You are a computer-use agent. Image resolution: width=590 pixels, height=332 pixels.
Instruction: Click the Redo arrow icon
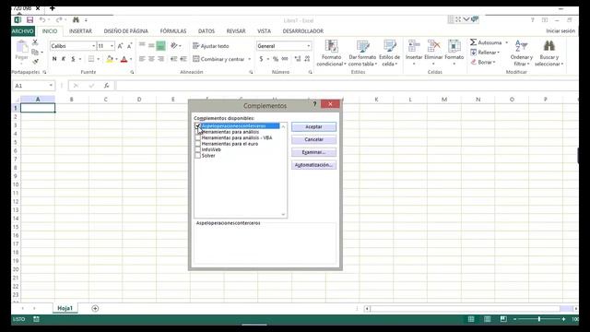(x=59, y=20)
